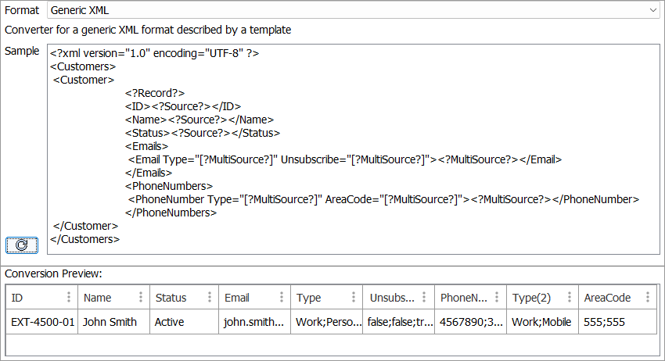Open the PhoneNumber column menu dots
The image size is (665, 361).
point(497,298)
